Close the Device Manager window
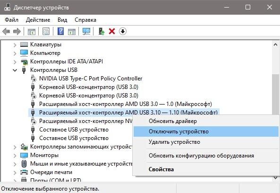Image resolution: width=280 pixels, height=193 pixels. click(x=270, y=8)
